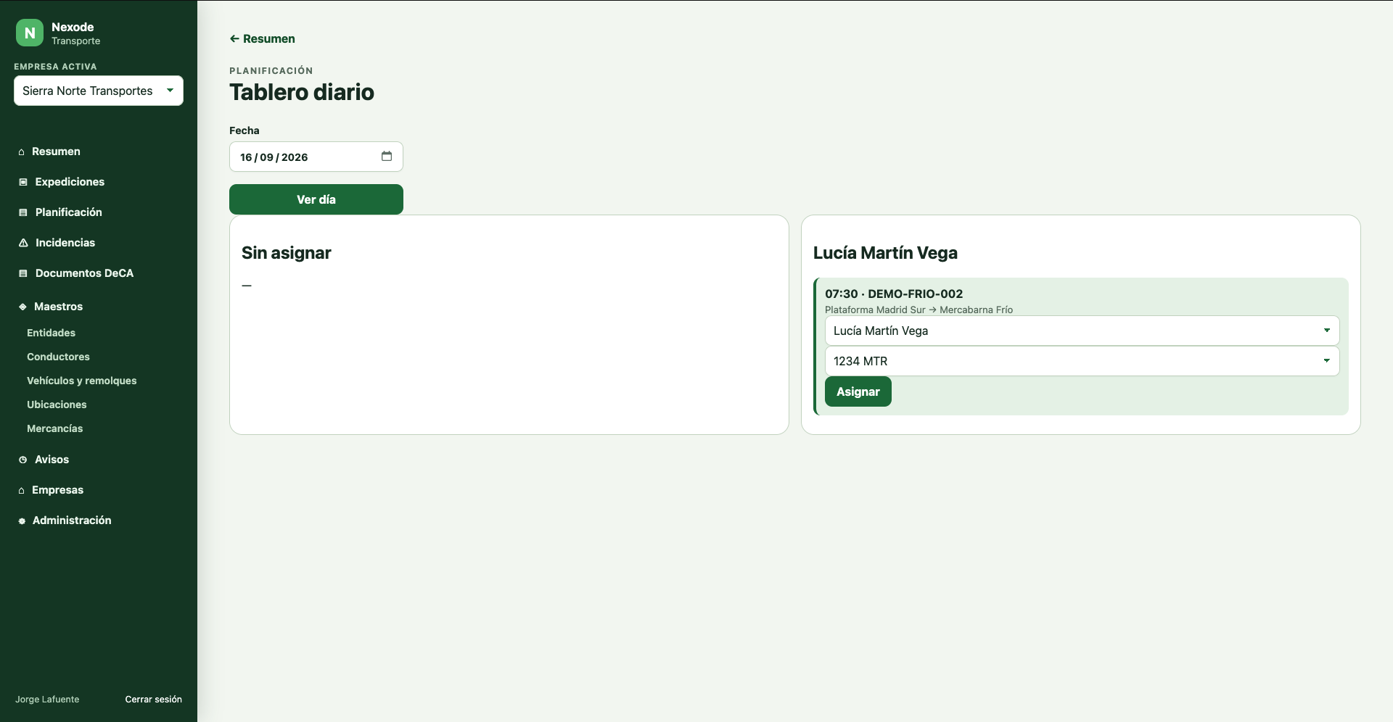1393x722 pixels.
Task: Open Vehículos y remolques
Action: [x=81, y=381]
